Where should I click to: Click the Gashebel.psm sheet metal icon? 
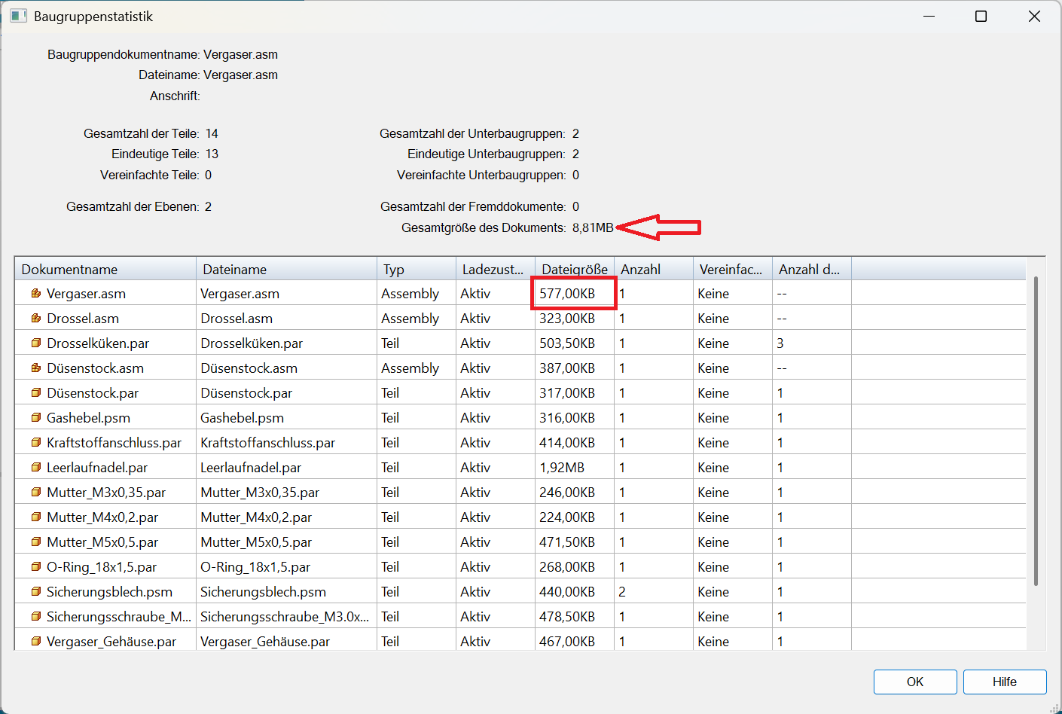point(35,418)
